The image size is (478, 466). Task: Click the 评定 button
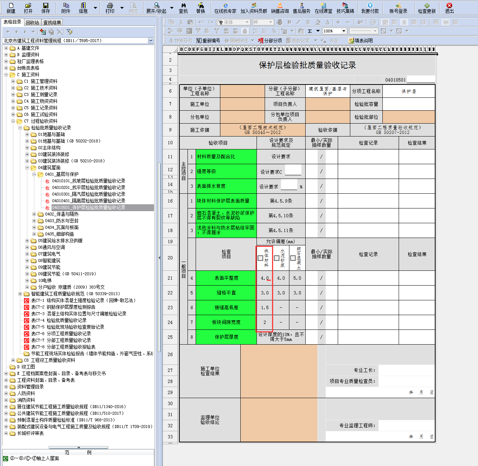pos(330,41)
